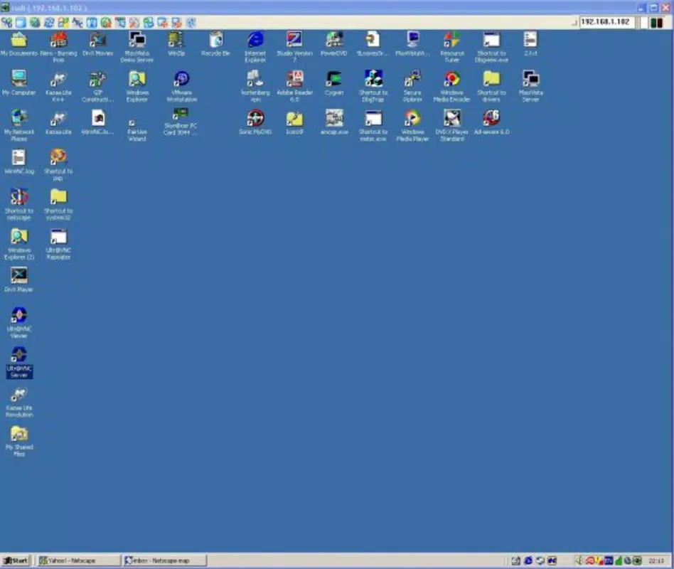Open the 2.txt file icon

[x=530, y=44]
